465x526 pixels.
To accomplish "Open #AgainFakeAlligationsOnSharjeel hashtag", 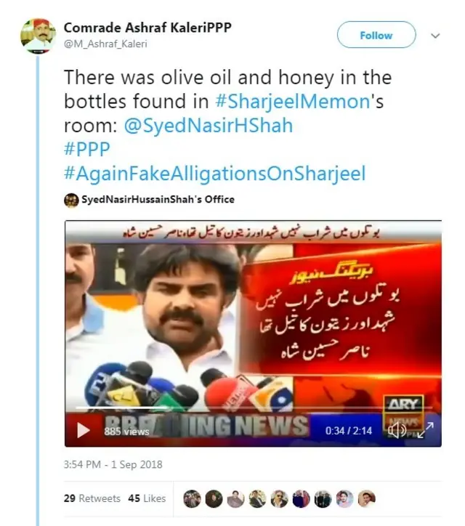I will click(x=214, y=174).
